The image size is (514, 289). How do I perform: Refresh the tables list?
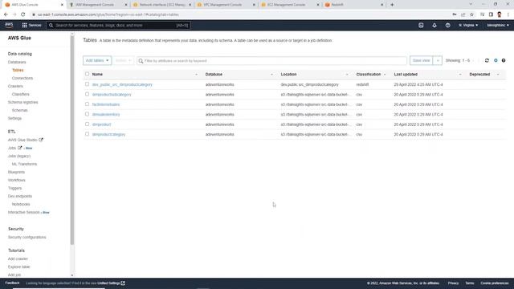point(487,61)
